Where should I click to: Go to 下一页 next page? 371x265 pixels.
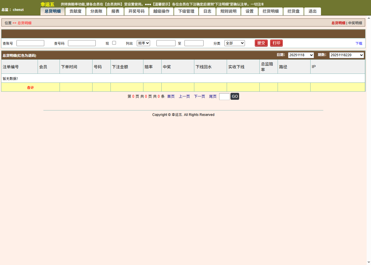pyautogui.click(x=200, y=97)
